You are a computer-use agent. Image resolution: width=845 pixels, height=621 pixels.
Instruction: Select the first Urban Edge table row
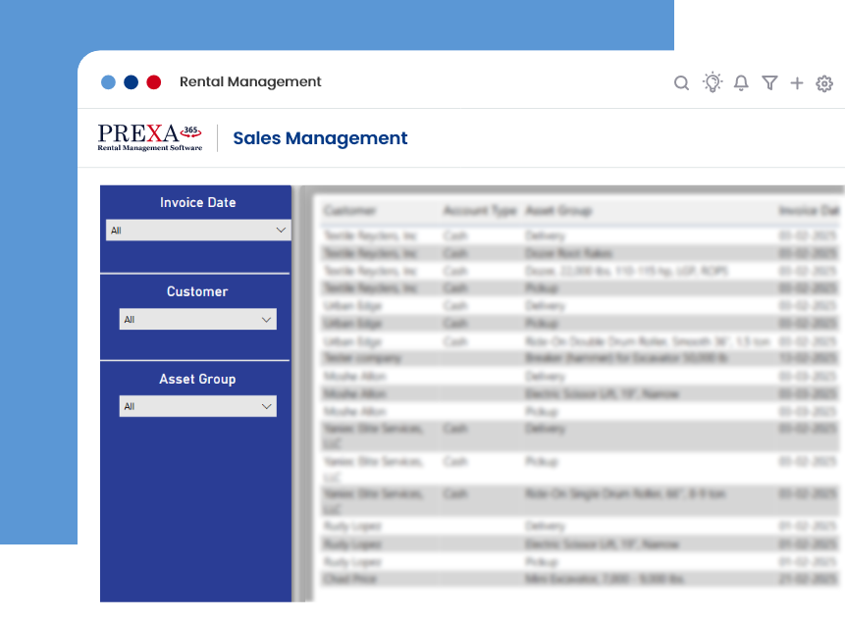point(569,306)
